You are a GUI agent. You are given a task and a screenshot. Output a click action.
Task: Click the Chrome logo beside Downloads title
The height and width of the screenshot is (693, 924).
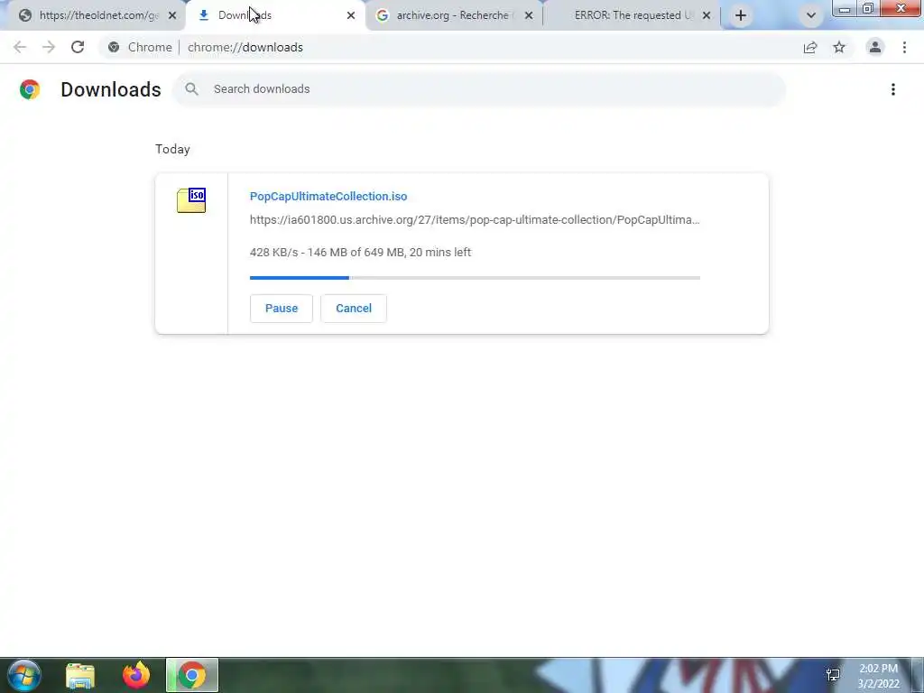coord(30,89)
